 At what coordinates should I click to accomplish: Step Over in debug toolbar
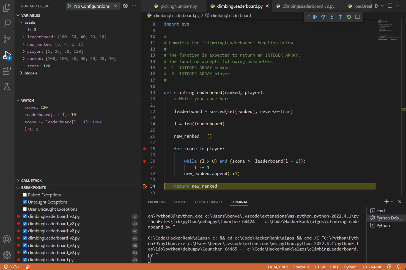323,17
